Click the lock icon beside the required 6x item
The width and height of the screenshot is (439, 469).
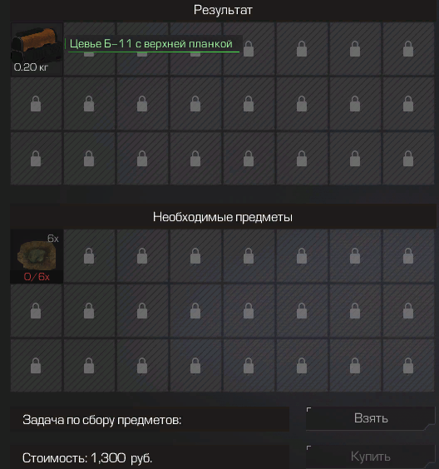point(89,256)
